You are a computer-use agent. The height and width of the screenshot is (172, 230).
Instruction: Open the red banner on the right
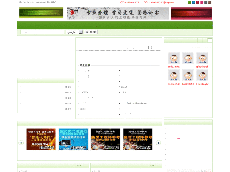(191, 13)
